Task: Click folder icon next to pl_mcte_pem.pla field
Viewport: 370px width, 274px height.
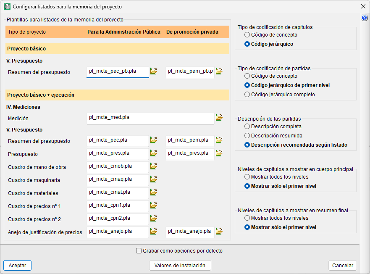Action: click(219, 140)
